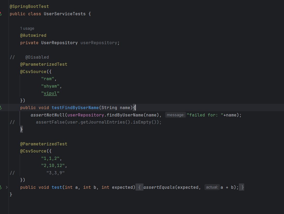Click the underlined "vipul" string literal

pyautogui.click(x=50, y=93)
